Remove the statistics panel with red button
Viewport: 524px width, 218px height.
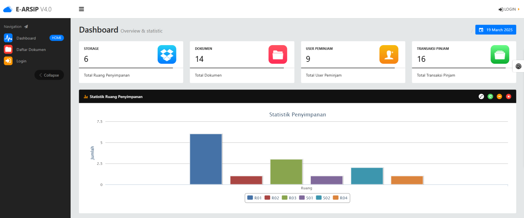point(508,97)
